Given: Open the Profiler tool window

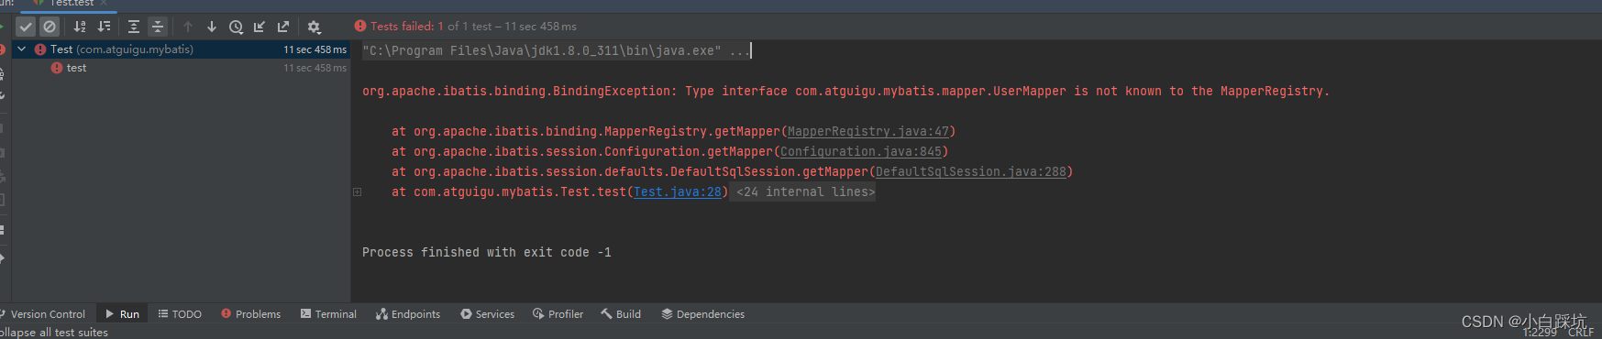Looking at the screenshot, I should click(x=558, y=314).
